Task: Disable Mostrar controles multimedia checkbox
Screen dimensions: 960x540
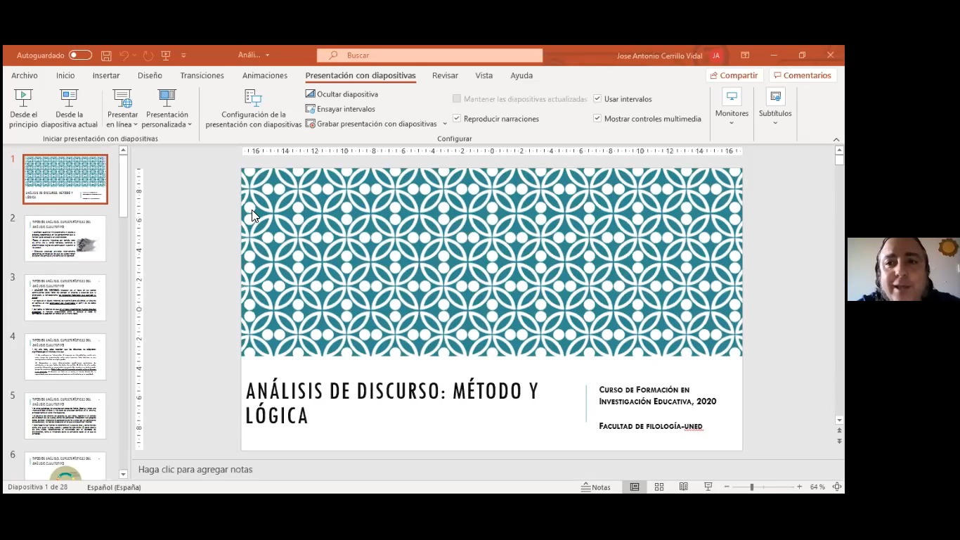Action: tap(597, 119)
